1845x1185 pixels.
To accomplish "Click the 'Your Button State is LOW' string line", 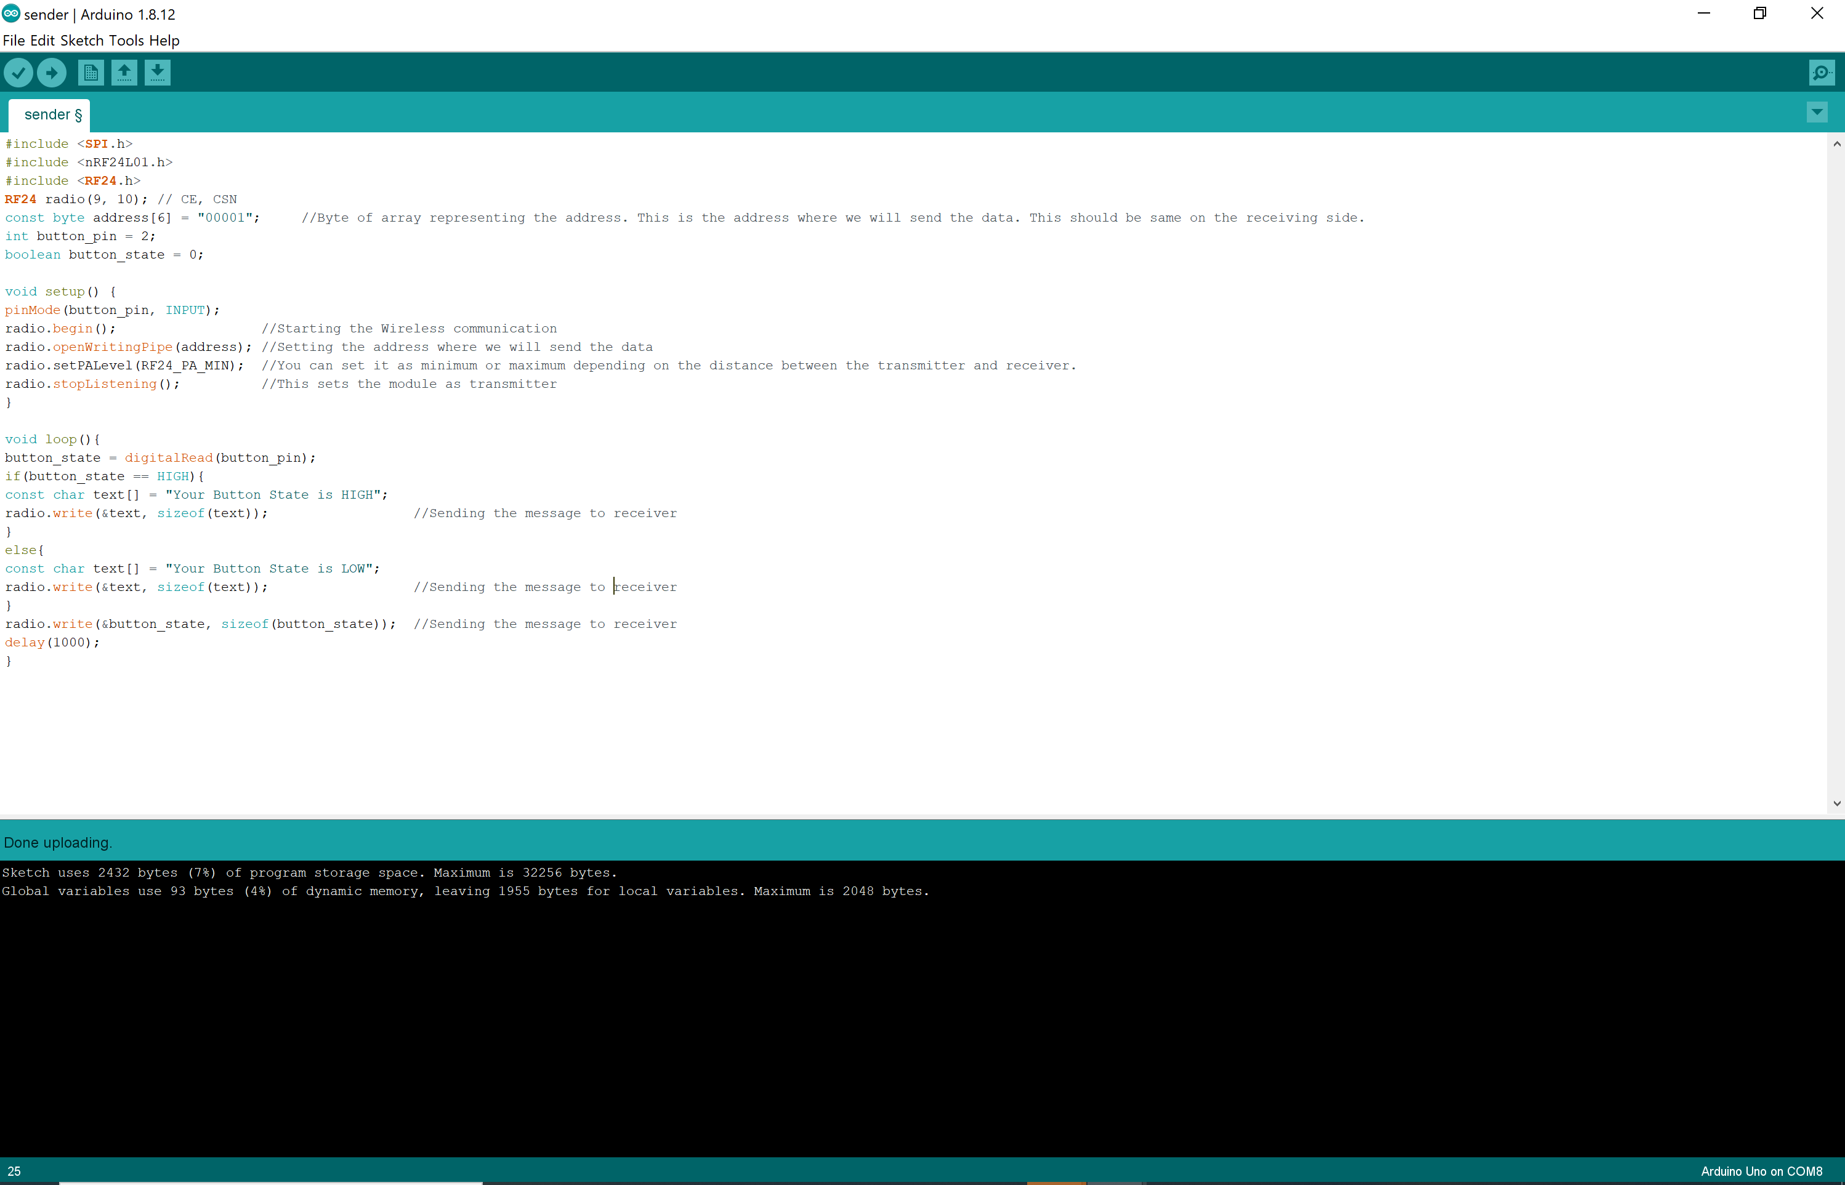I will pos(192,569).
